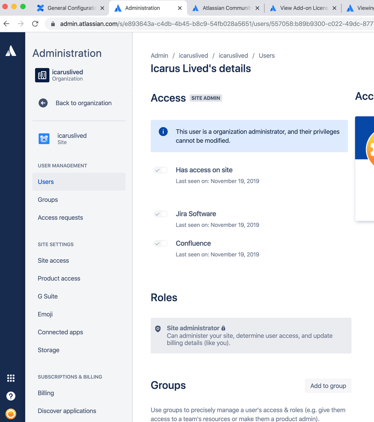
Task: Select Users in the sidebar
Action: point(79,182)
